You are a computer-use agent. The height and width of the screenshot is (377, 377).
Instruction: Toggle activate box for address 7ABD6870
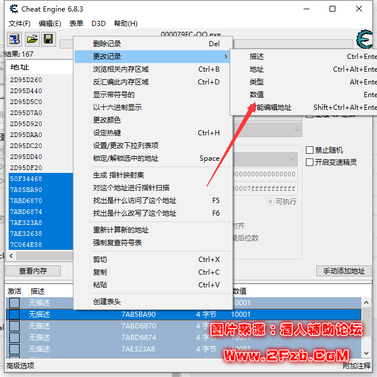pyautogui.click(x=14, y=326)
